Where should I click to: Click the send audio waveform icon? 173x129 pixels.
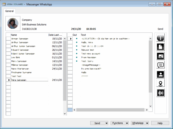tap(161, 93)
